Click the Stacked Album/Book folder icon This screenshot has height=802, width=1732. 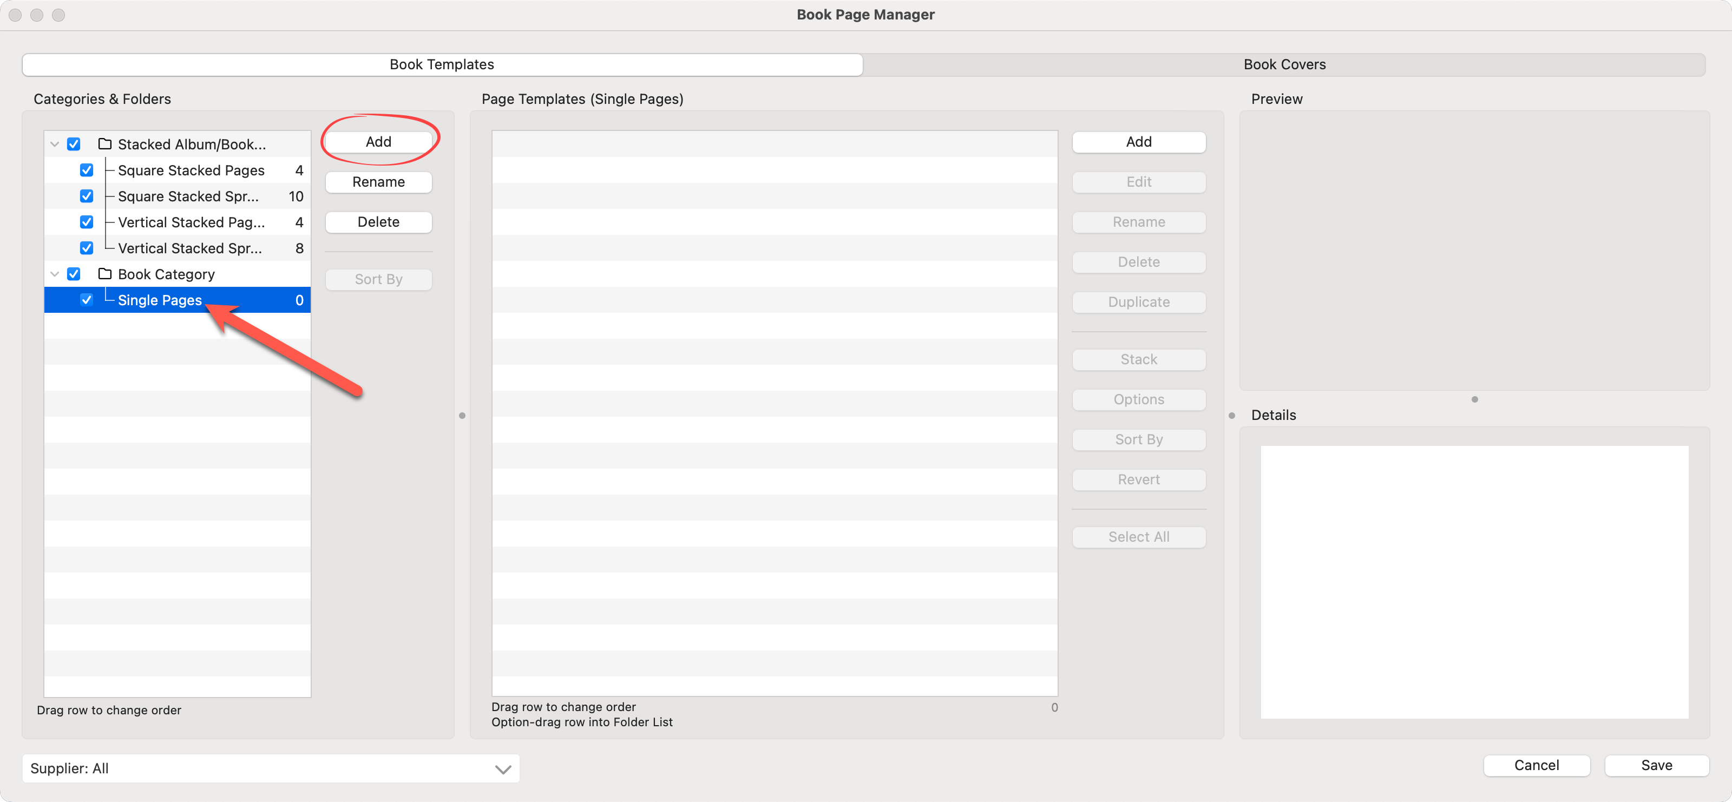click(105, 144)
